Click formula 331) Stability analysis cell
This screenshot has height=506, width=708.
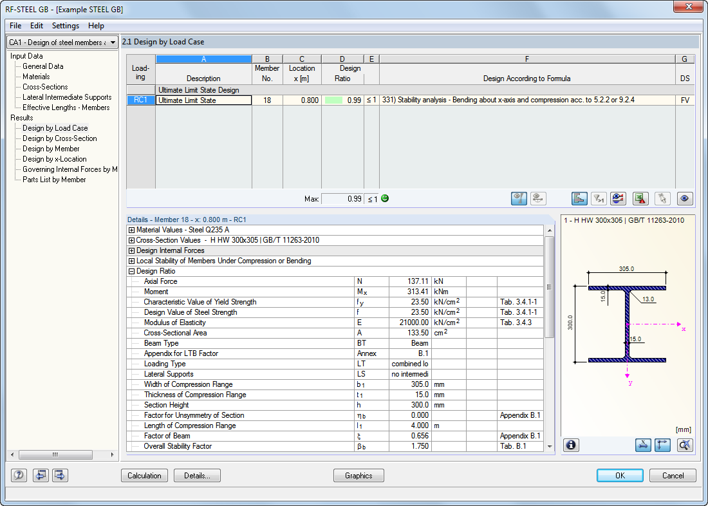click(x=527, y=100)
